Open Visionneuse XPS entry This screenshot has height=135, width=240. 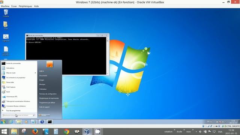[x=12, y=97]
